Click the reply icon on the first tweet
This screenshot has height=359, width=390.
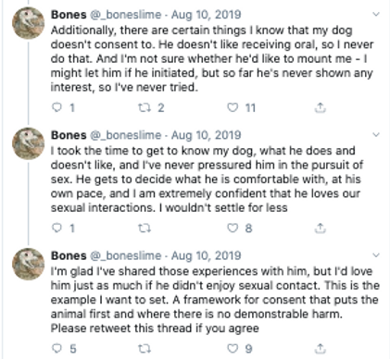[x=57, y=107]
